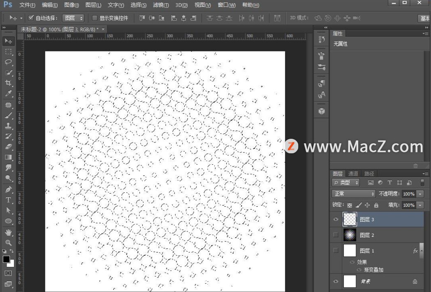Lock image pixels with brush icon
431x292 pixels.
point(359,205)
